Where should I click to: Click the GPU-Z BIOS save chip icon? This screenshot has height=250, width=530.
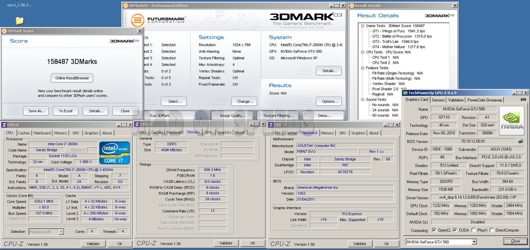coord(521,141)
